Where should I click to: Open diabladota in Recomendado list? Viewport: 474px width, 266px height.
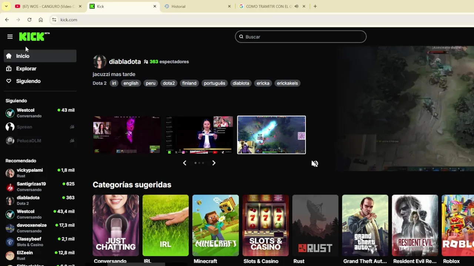(40, 200)
